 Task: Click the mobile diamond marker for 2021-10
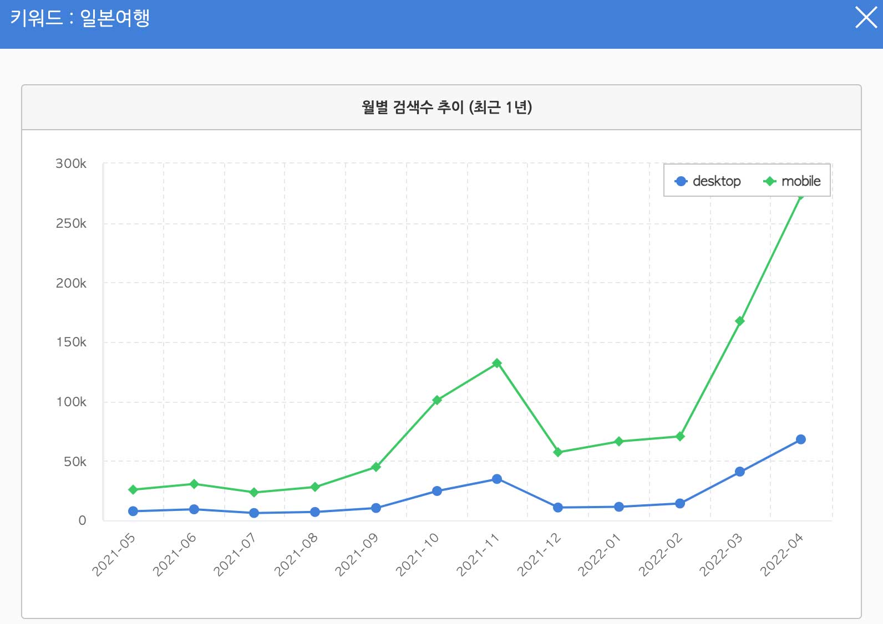click(437, 400)
